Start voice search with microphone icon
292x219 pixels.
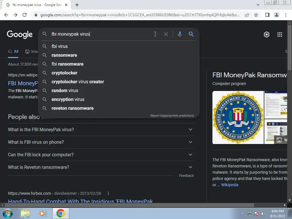click(x=180, y=34)
